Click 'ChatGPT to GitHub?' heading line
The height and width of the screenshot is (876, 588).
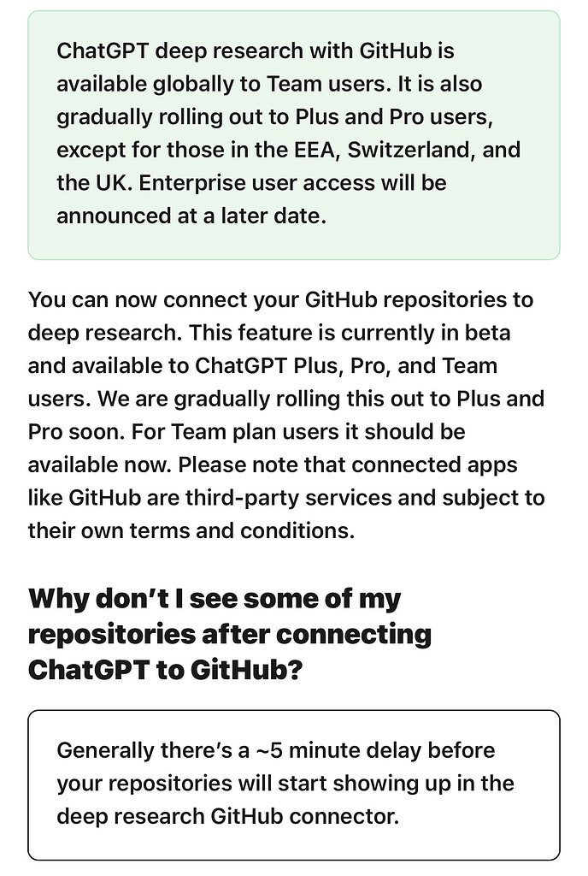165,670
